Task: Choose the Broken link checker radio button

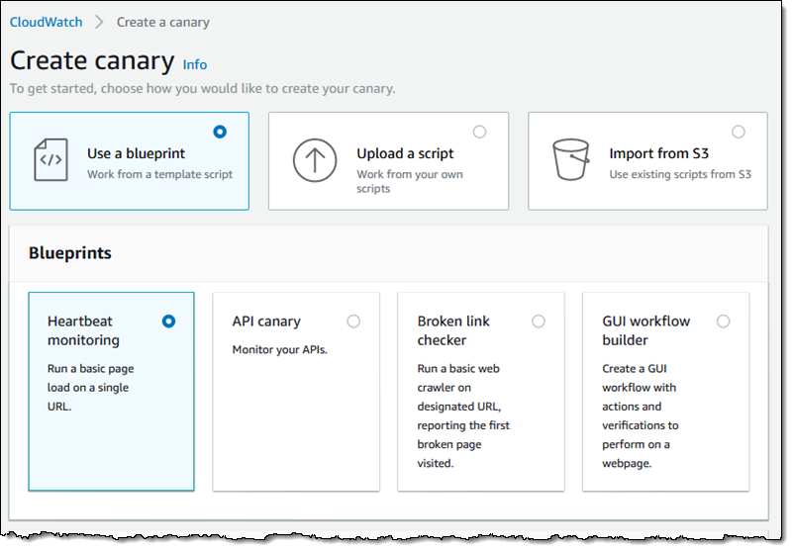Action: click(x=539, y=321)
